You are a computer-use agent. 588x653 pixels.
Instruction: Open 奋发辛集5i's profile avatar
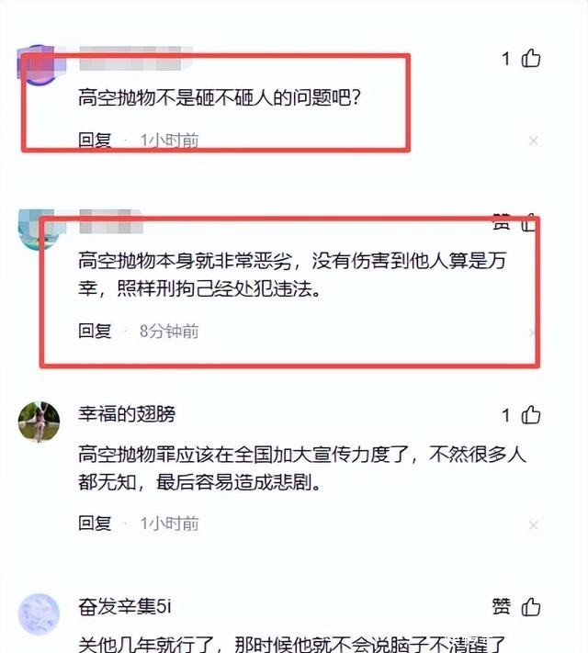39,614
